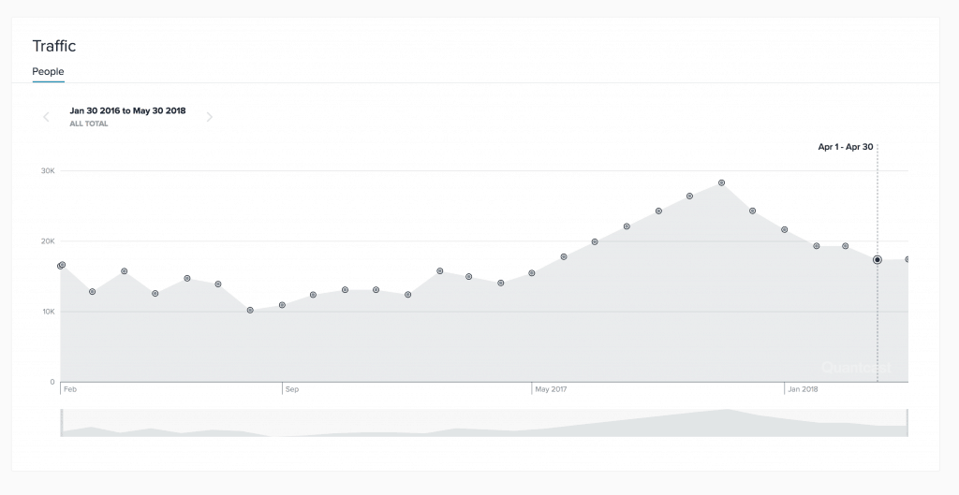
Task: Select the highlighted Apr 1 - Apr 30 data point
Action: [878, 259]
